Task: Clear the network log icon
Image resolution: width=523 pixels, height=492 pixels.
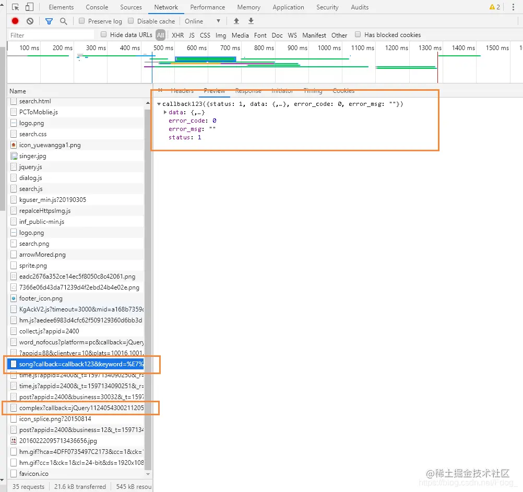Action: 30,21
